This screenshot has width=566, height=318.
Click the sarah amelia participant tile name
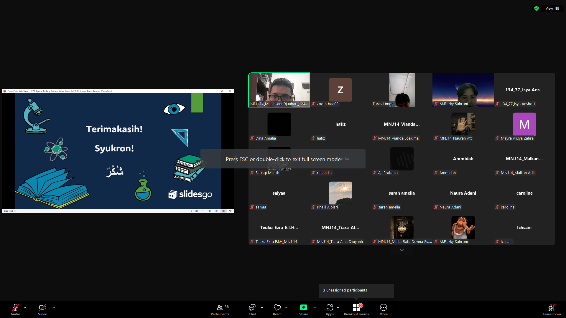[x=402, y=193]
